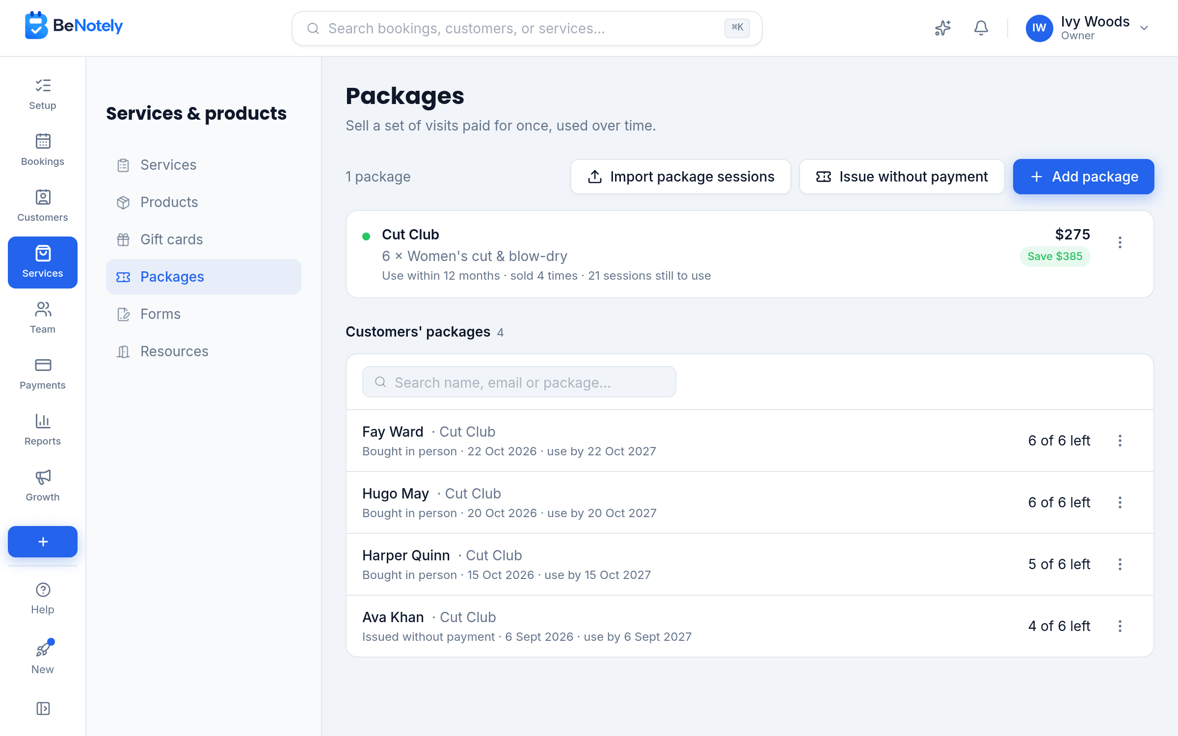This screenshot has height=736, width=1178.
Task: Click the AI sparkle icon in header
Action: click(942, 28)
